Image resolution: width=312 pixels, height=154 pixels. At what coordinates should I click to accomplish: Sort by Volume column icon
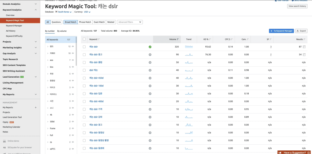click(178, 39)
